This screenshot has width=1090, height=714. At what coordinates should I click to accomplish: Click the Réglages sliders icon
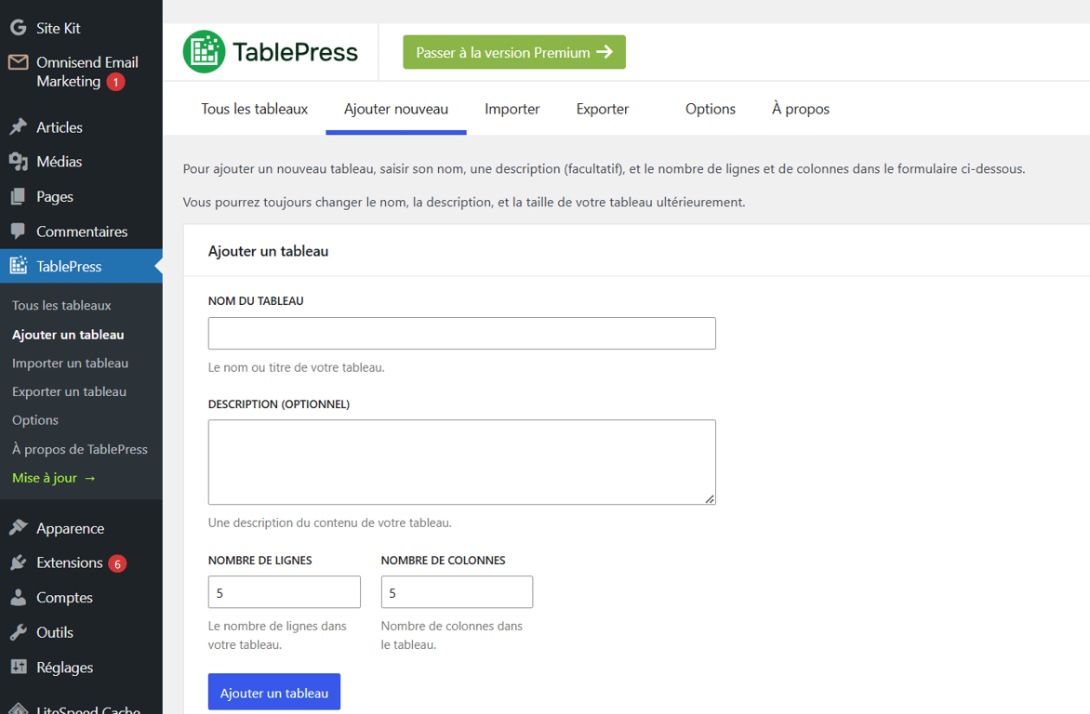pyautogui.click(x=18, y=667)
